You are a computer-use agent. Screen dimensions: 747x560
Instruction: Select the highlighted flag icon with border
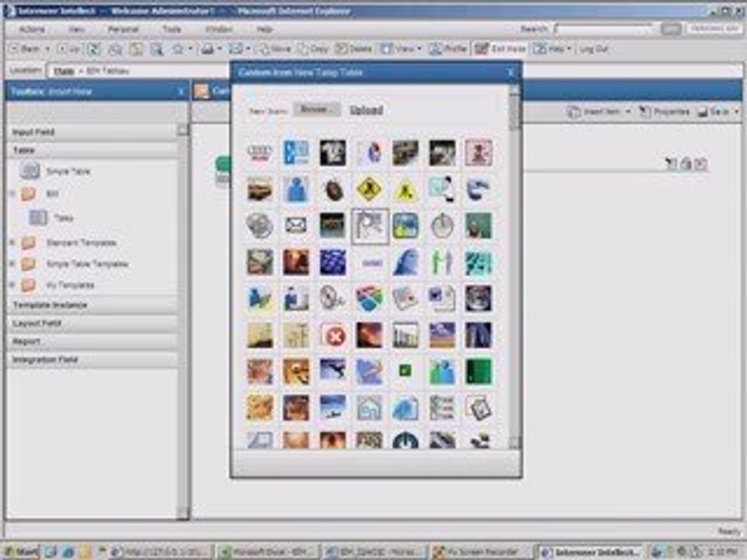click(370, 226)
